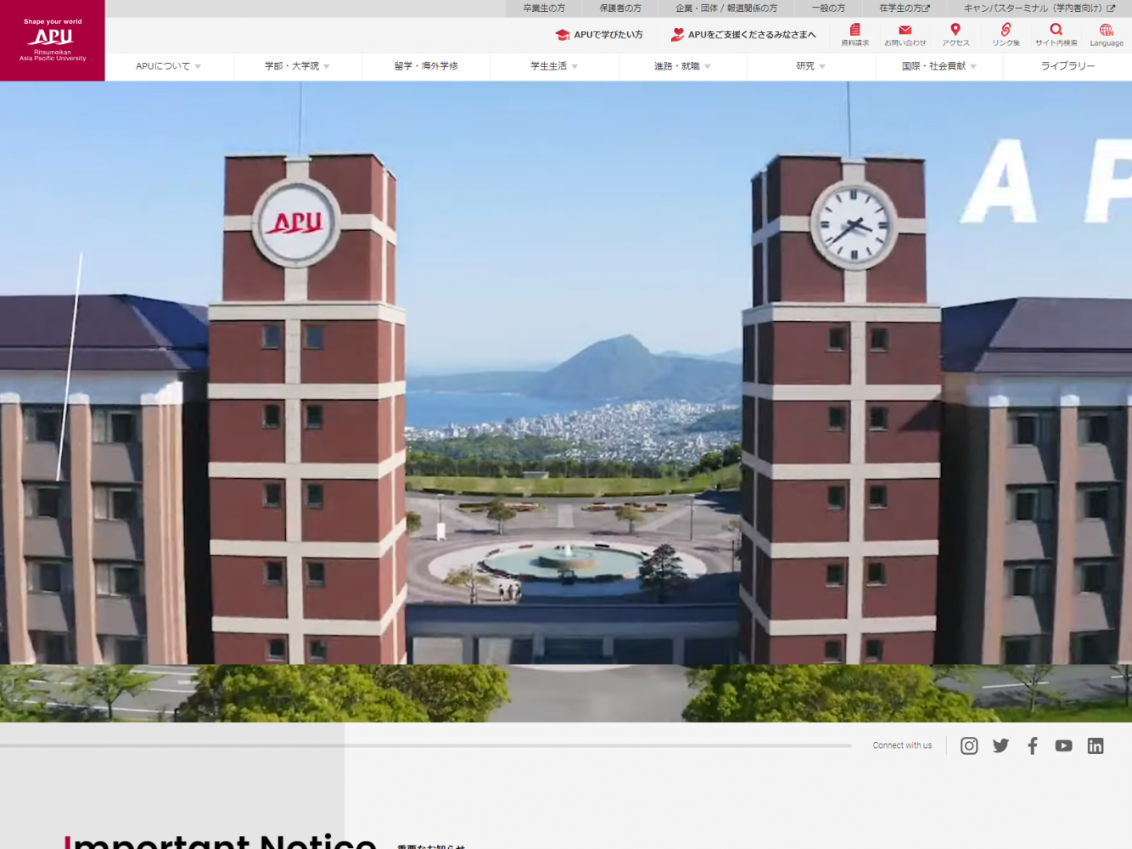The image size is (1132, 849).
Task: Open the お問い合わせ envelope contact icon
Action: click(905, 35)
